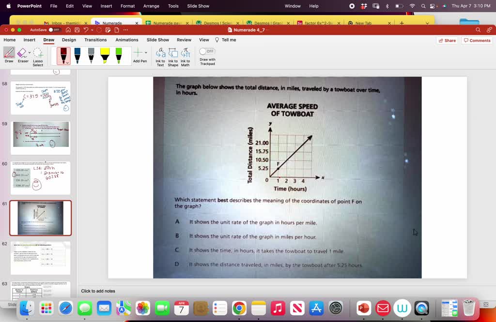Choose the Lasso Select tool
496x322 pixels.
(x=38, y=57)
